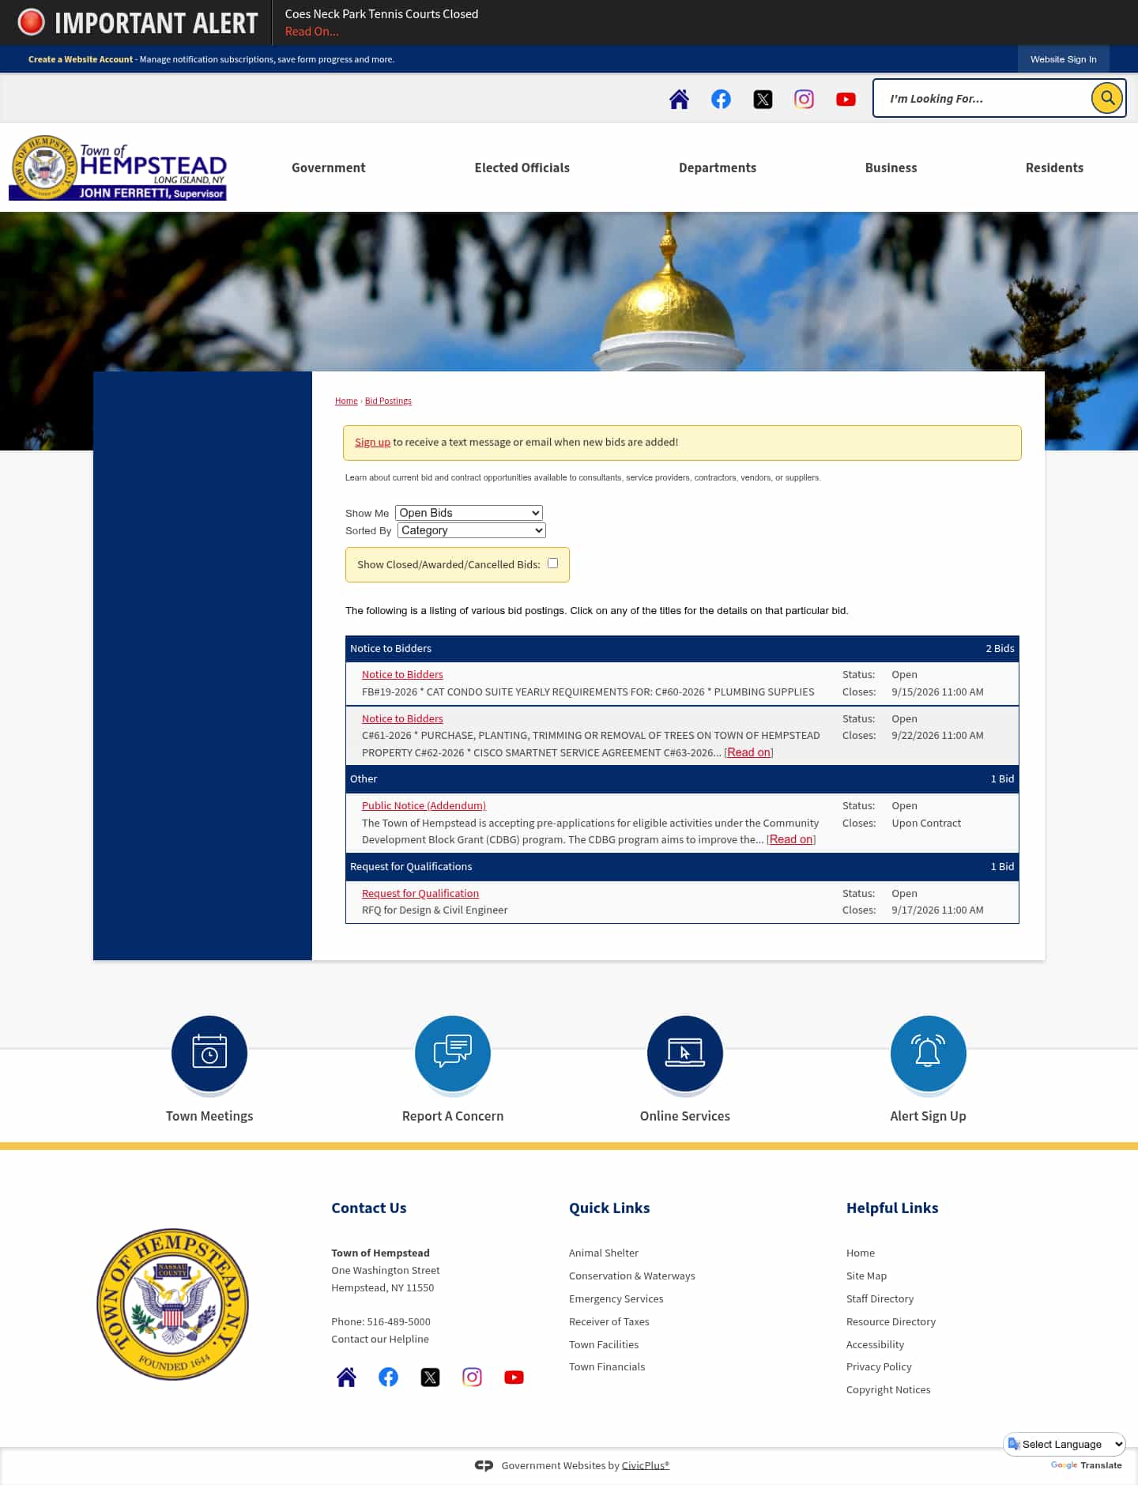Click Read on for CDBG public notice

[791, 839]
